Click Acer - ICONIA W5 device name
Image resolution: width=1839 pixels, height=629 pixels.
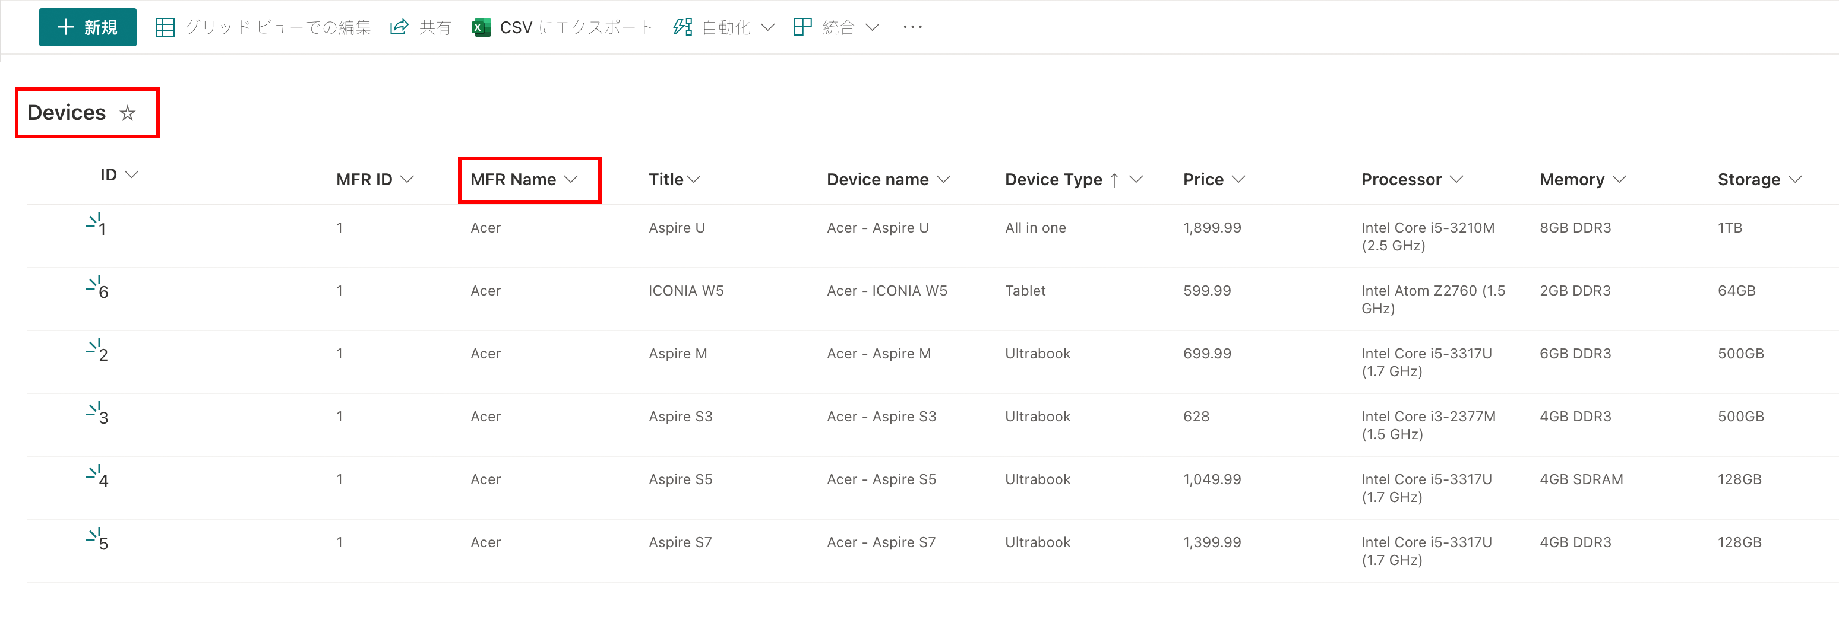pos(887,290)
